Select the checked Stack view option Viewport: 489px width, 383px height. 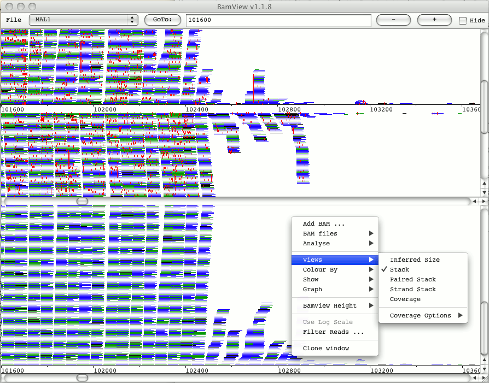tap(400, 270)
